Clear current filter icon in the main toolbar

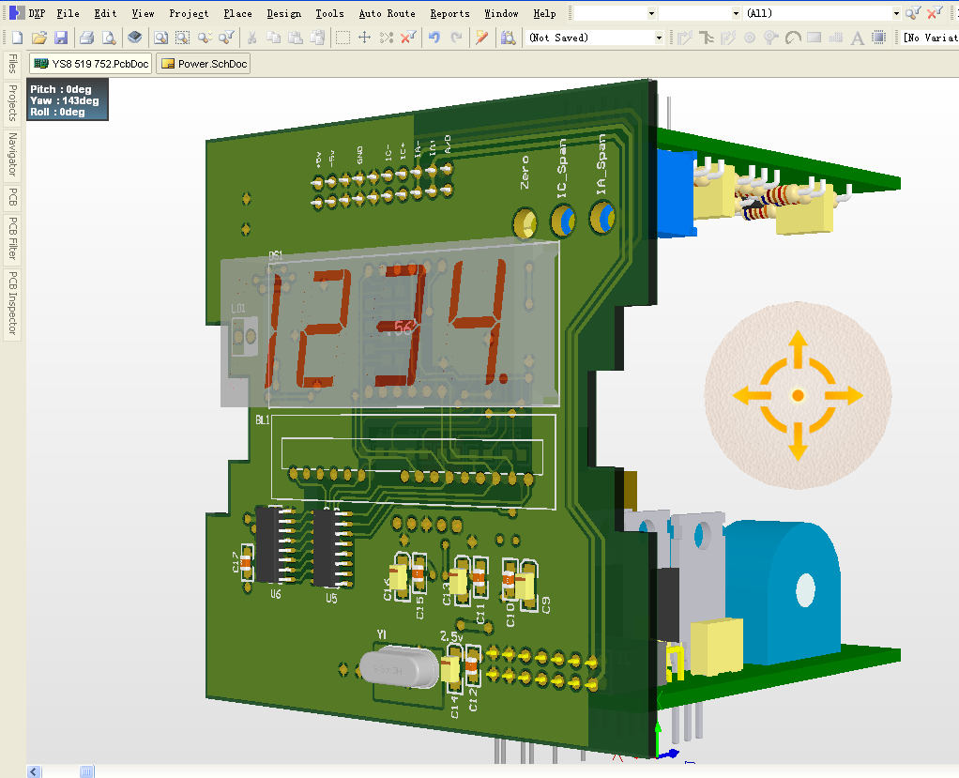[408, 38]
